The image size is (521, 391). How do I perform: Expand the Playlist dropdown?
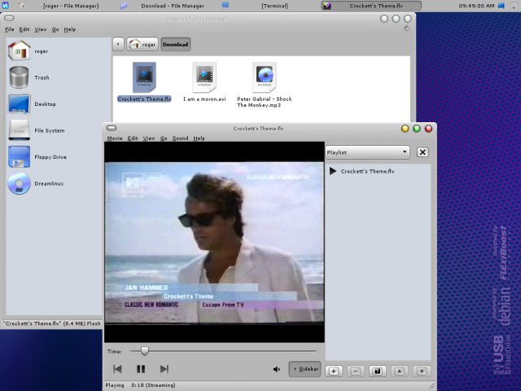[367, 152]
